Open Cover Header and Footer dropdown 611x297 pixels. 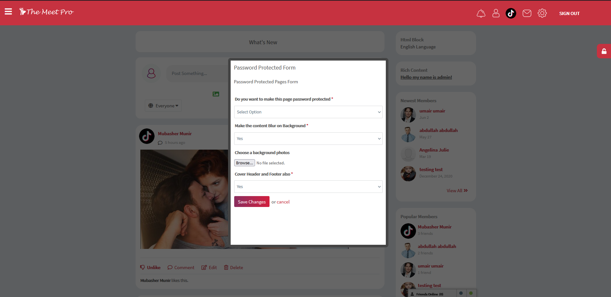pyautogui.click(x=308, y=186)
